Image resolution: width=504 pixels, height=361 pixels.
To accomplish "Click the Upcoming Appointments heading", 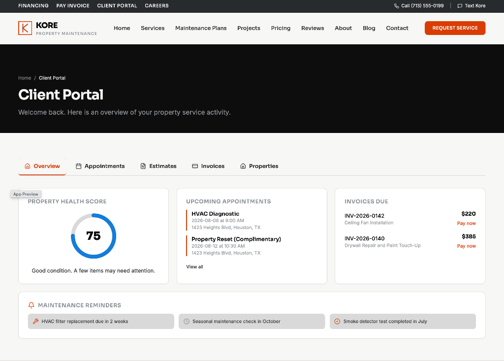I will pos(228,201).
